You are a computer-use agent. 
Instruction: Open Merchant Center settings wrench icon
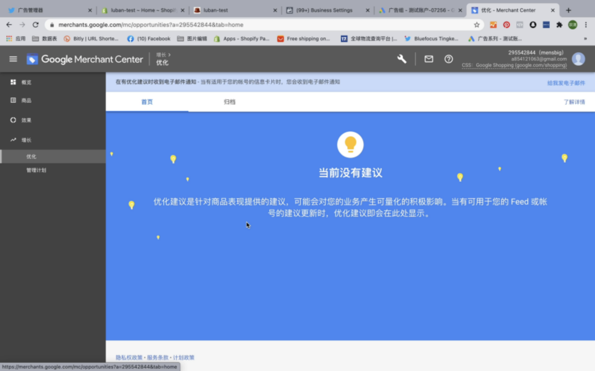click(x=402, y=59)
